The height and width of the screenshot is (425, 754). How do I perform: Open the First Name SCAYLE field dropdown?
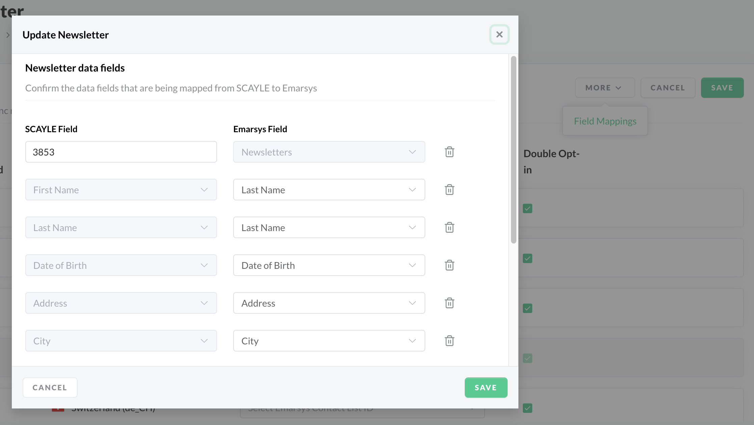[121, 190]
